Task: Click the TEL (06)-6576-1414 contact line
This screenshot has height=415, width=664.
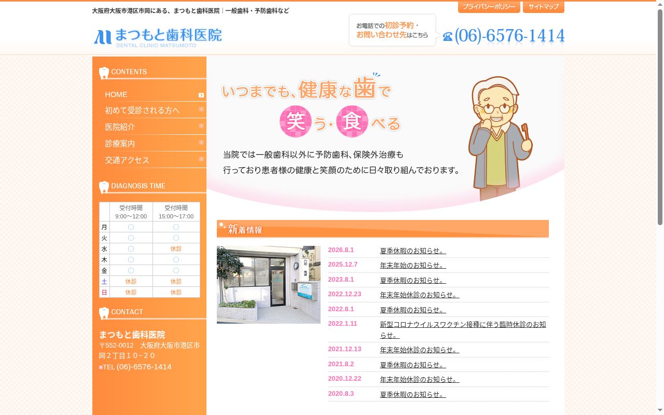Action: click(x=135, y=367)
